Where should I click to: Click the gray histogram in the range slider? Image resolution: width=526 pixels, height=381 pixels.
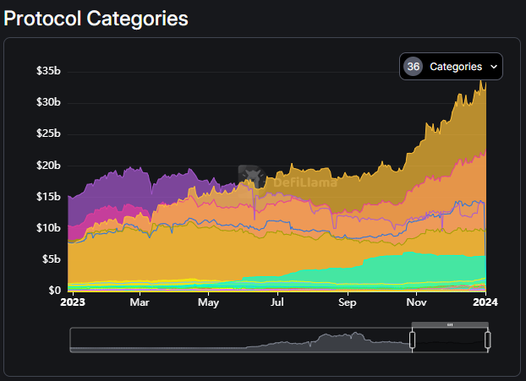coord(338,341)
